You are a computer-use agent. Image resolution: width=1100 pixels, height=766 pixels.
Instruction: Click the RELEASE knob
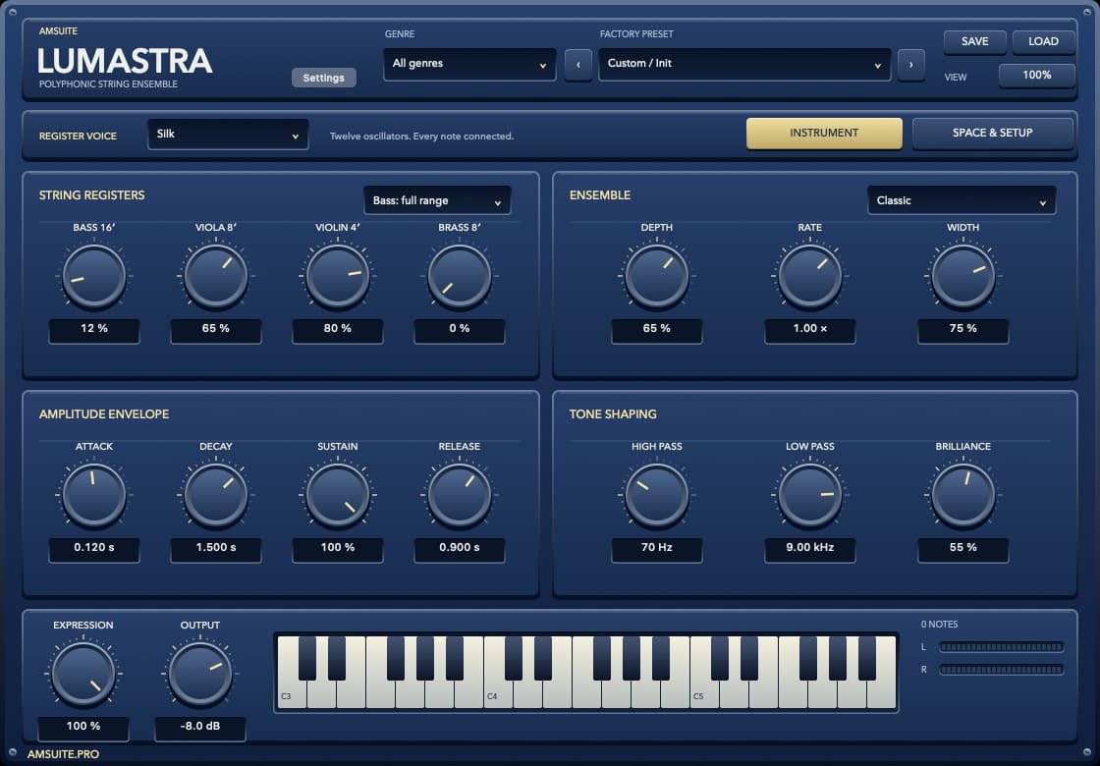click(460, 495)
